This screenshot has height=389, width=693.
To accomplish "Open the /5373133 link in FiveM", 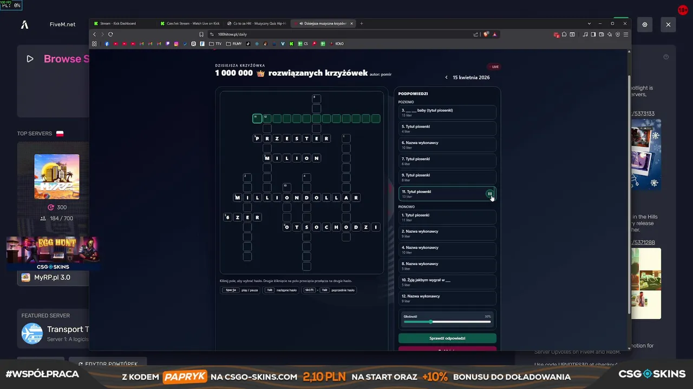I will (x=643, y=113).
